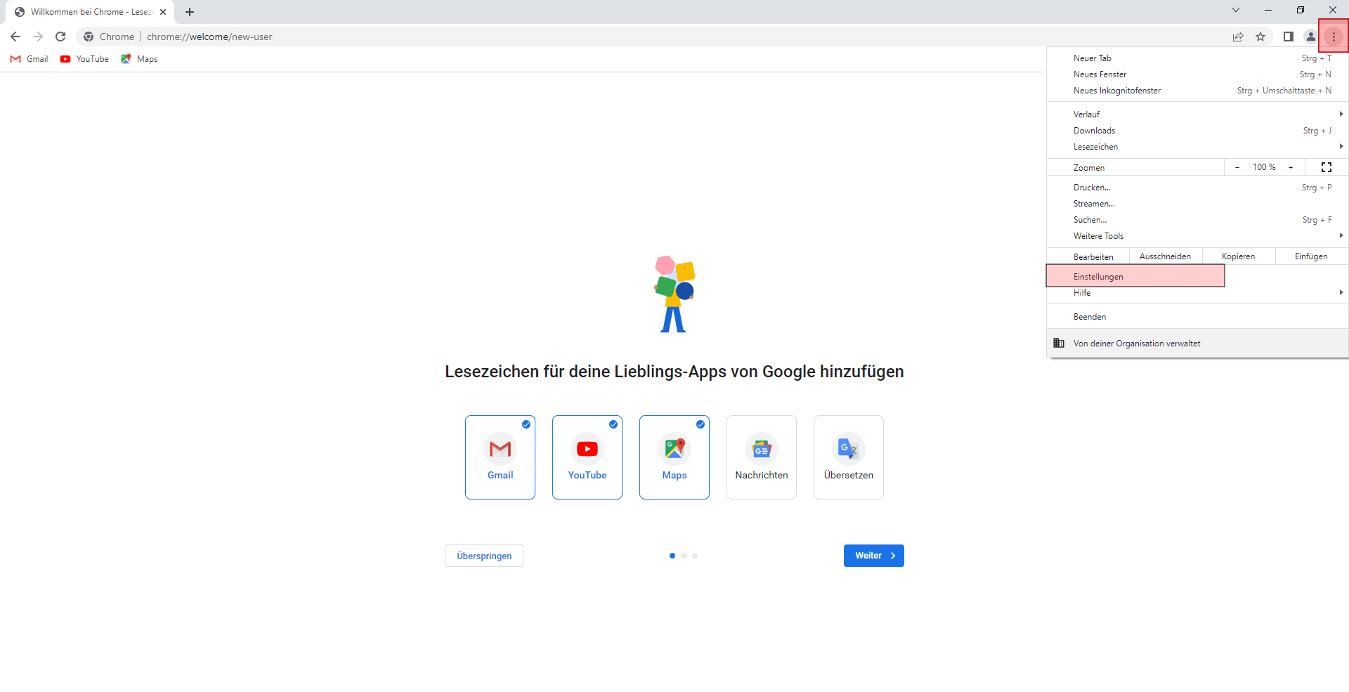The width and height of the screenshot is (1349, 692).
Task: Open a new tab with plus button
Action: point(190,12)
